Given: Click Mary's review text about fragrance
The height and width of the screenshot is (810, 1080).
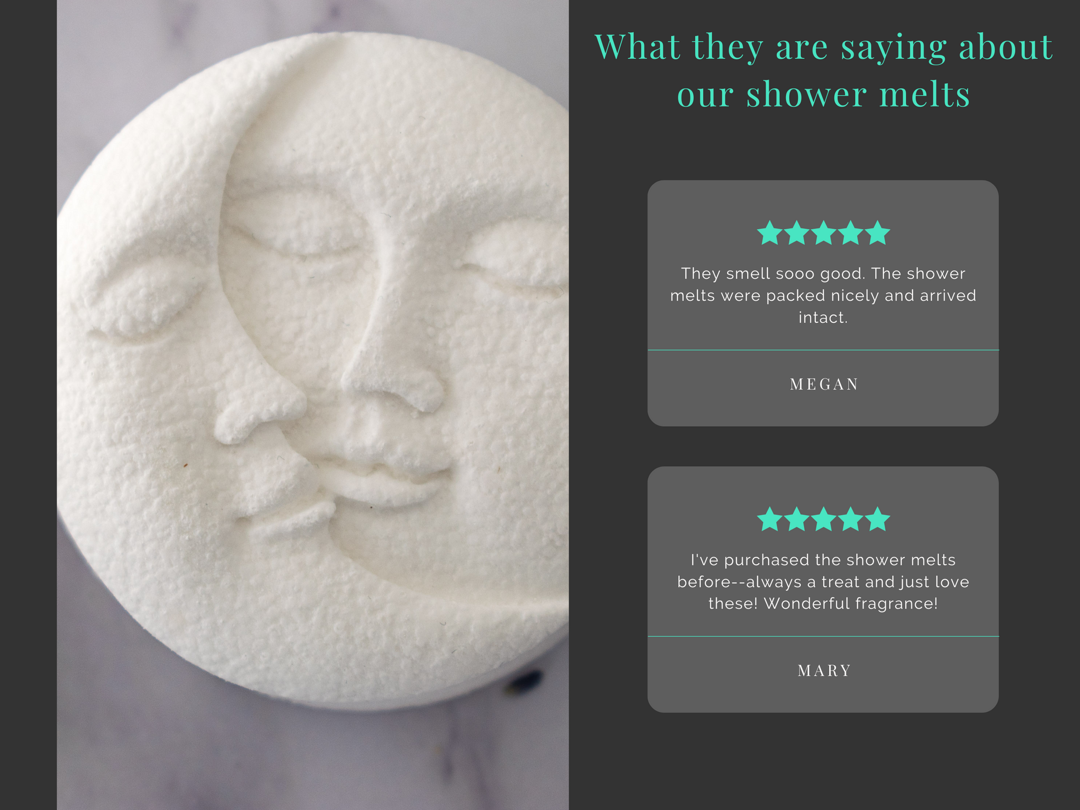Looking at the screenshot, I should [823, 581].
